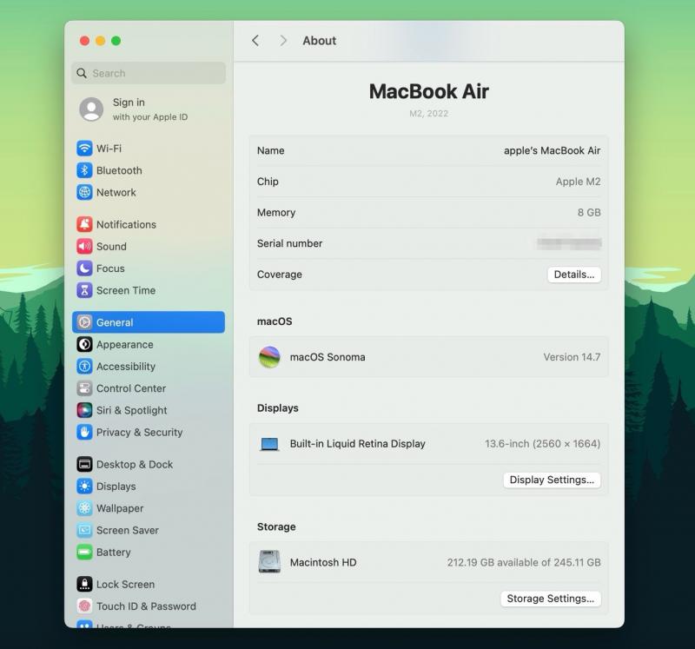
Task: Click the Screen Time hourglass icon
Action: (x=84, y=290)
